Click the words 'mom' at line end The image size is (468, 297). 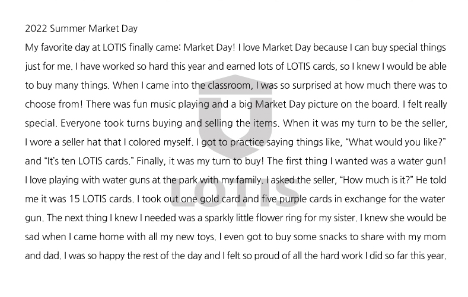436,237
